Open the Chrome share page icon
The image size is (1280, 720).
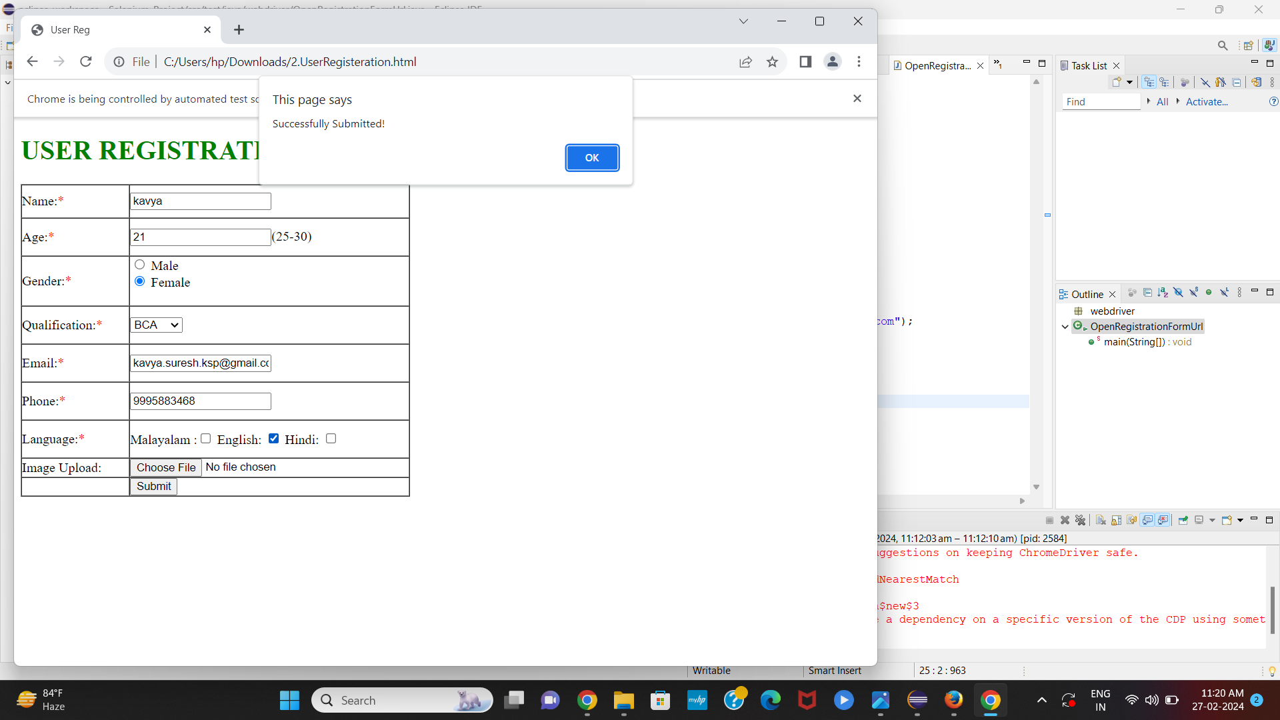tap(745, 62)
